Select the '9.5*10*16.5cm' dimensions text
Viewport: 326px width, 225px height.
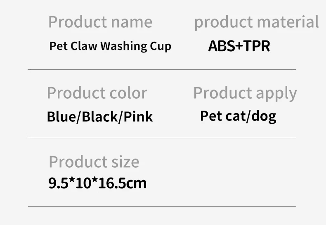[x=97, y=183]
